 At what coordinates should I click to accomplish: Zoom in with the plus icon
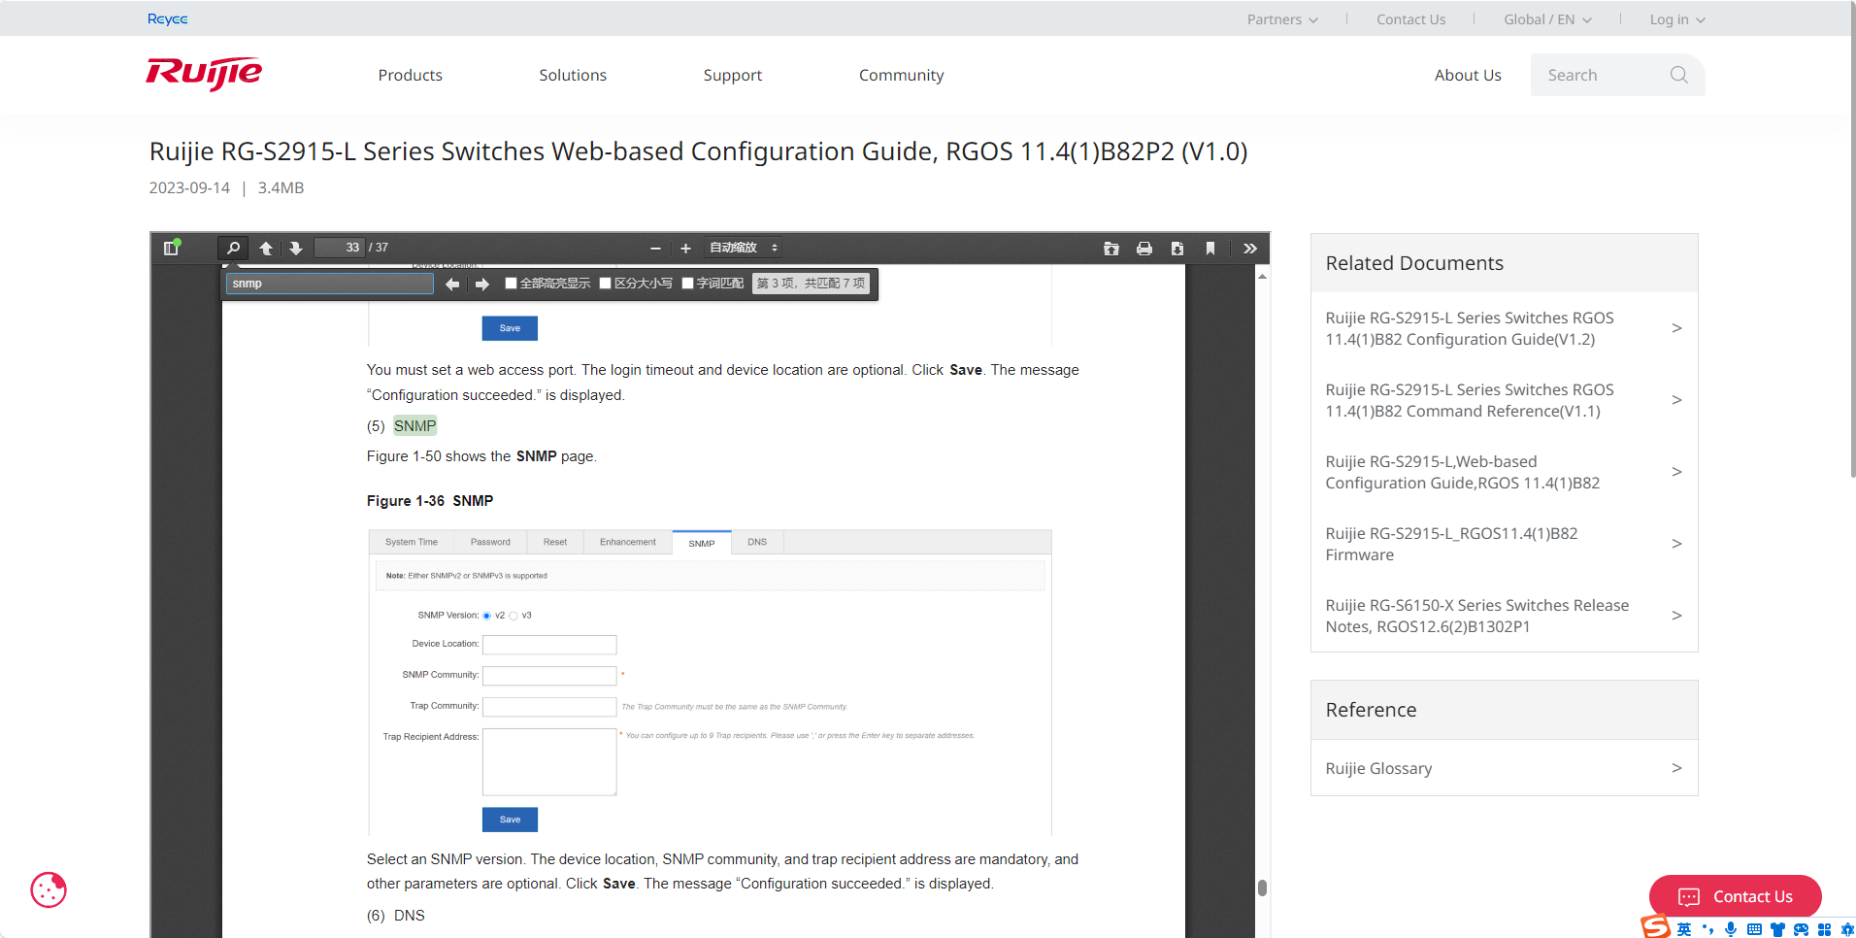(685, 249)
